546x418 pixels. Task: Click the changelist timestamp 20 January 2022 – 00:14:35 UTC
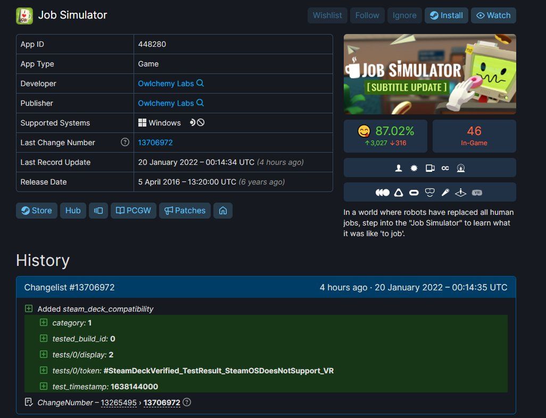coord(441,287)
